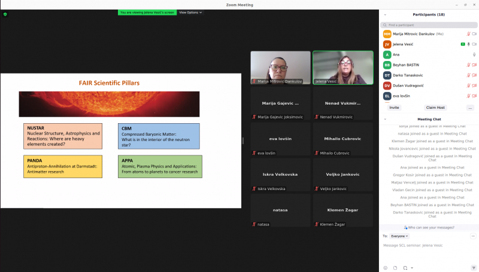Click the attach file icon in chat

(x=395, y=268)
